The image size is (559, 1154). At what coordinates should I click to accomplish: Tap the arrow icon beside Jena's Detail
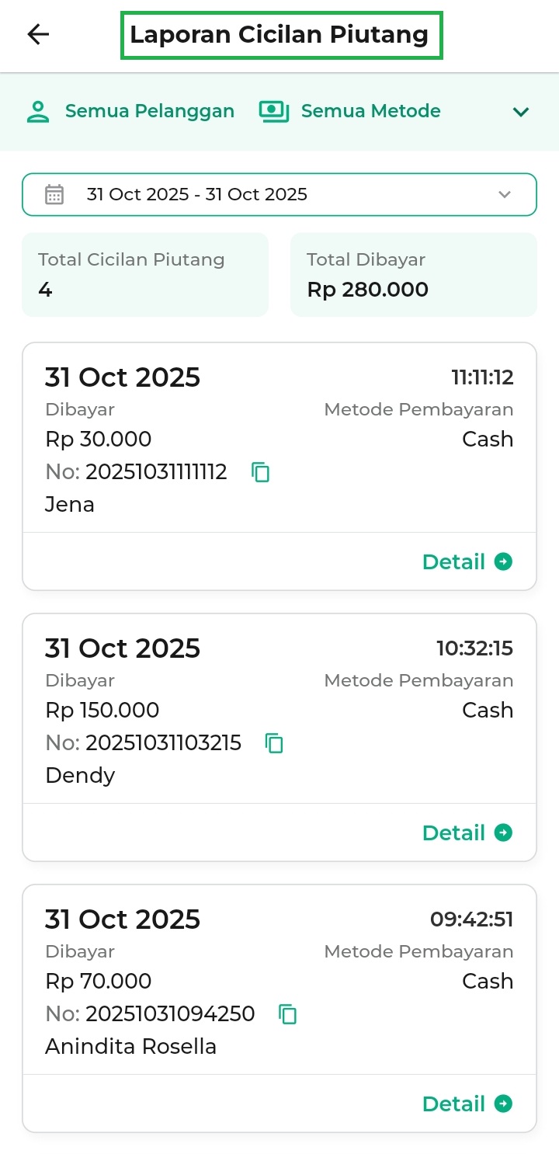[x=504, y=561]
